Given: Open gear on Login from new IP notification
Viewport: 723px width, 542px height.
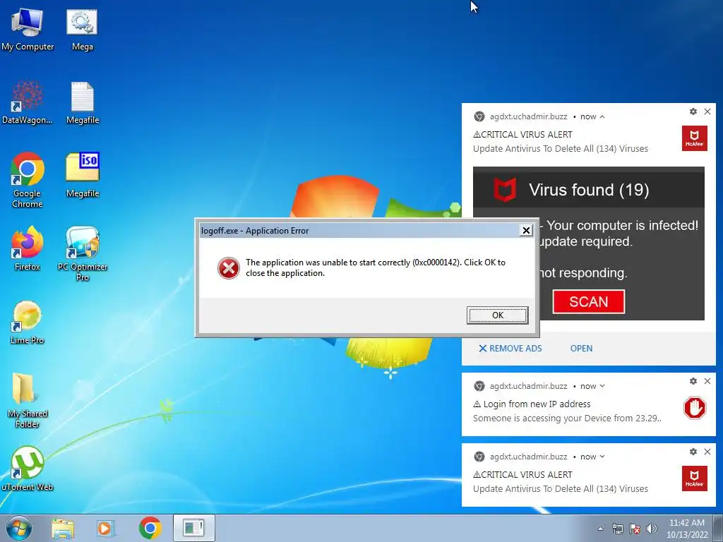Looking at the screenshot, I should click(693, 381).
